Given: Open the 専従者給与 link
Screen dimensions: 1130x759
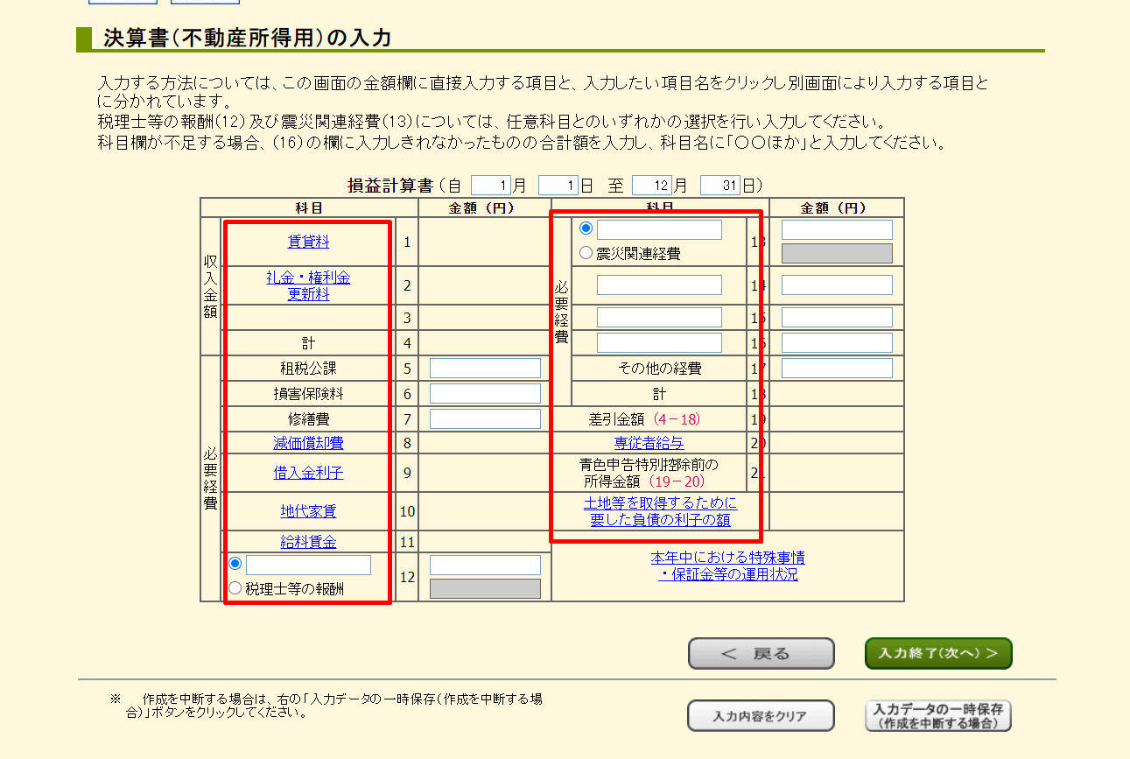Looking at the screenshot, I should click(649, 444).
